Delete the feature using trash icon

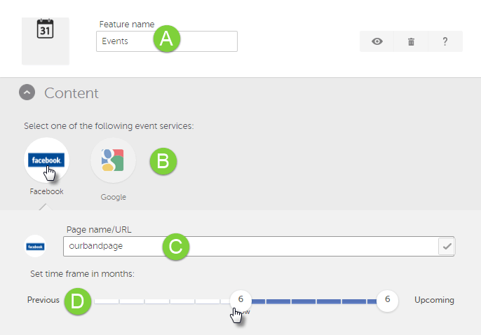click(411, 41)
